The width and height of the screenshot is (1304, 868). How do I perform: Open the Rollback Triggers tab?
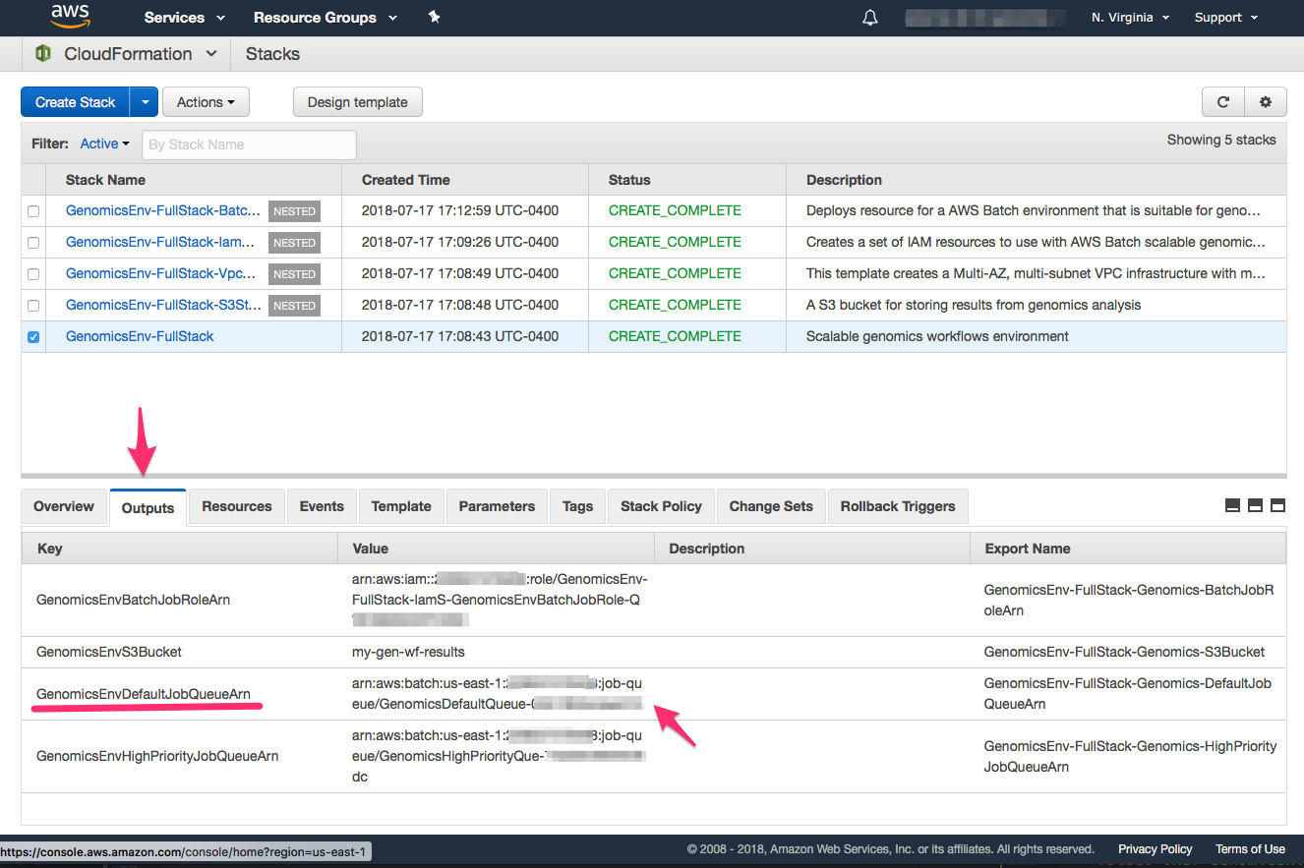[x=898, y=506]
